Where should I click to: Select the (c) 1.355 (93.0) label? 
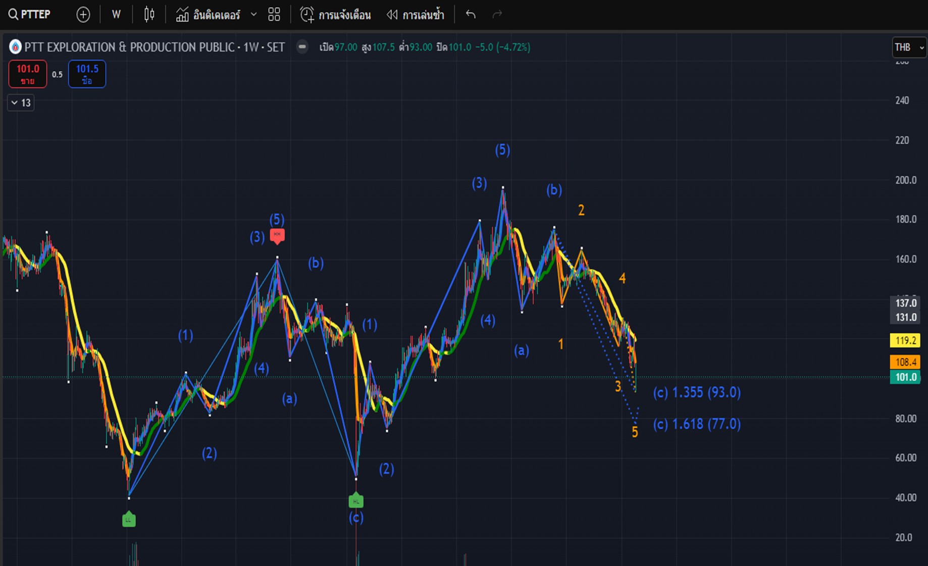click(697, 392)
